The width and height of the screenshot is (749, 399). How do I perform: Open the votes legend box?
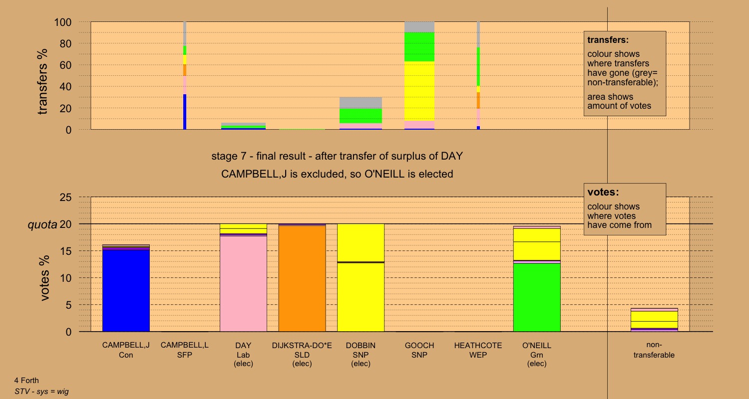625,209
